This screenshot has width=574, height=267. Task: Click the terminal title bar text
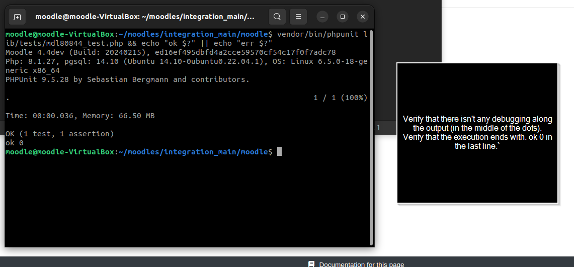pos(144,17)
